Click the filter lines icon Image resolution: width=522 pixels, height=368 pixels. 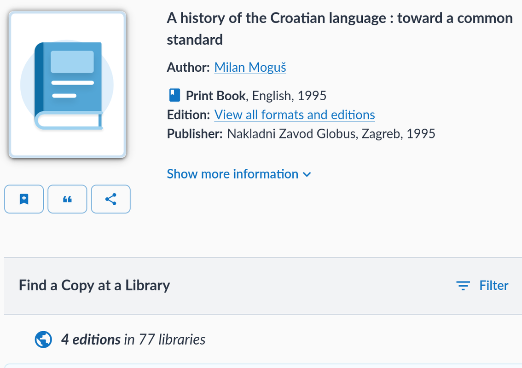[463, 286]
